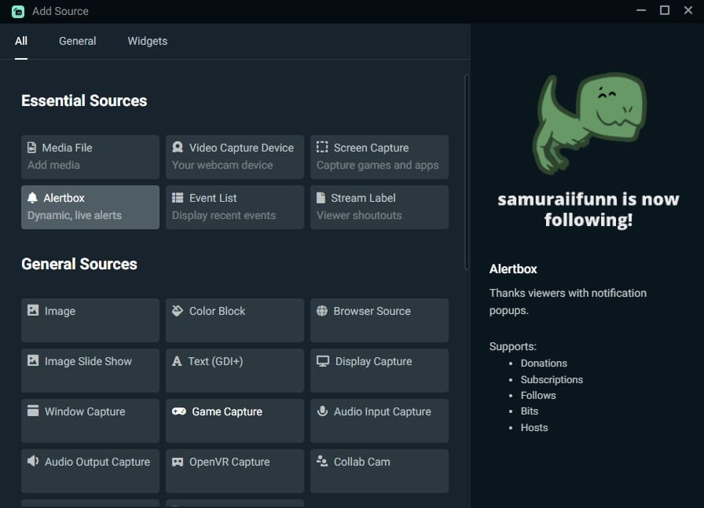This screenshot has width=704, height=508.
Task: Switch to the General tab
Action: [x=77, y=42]
